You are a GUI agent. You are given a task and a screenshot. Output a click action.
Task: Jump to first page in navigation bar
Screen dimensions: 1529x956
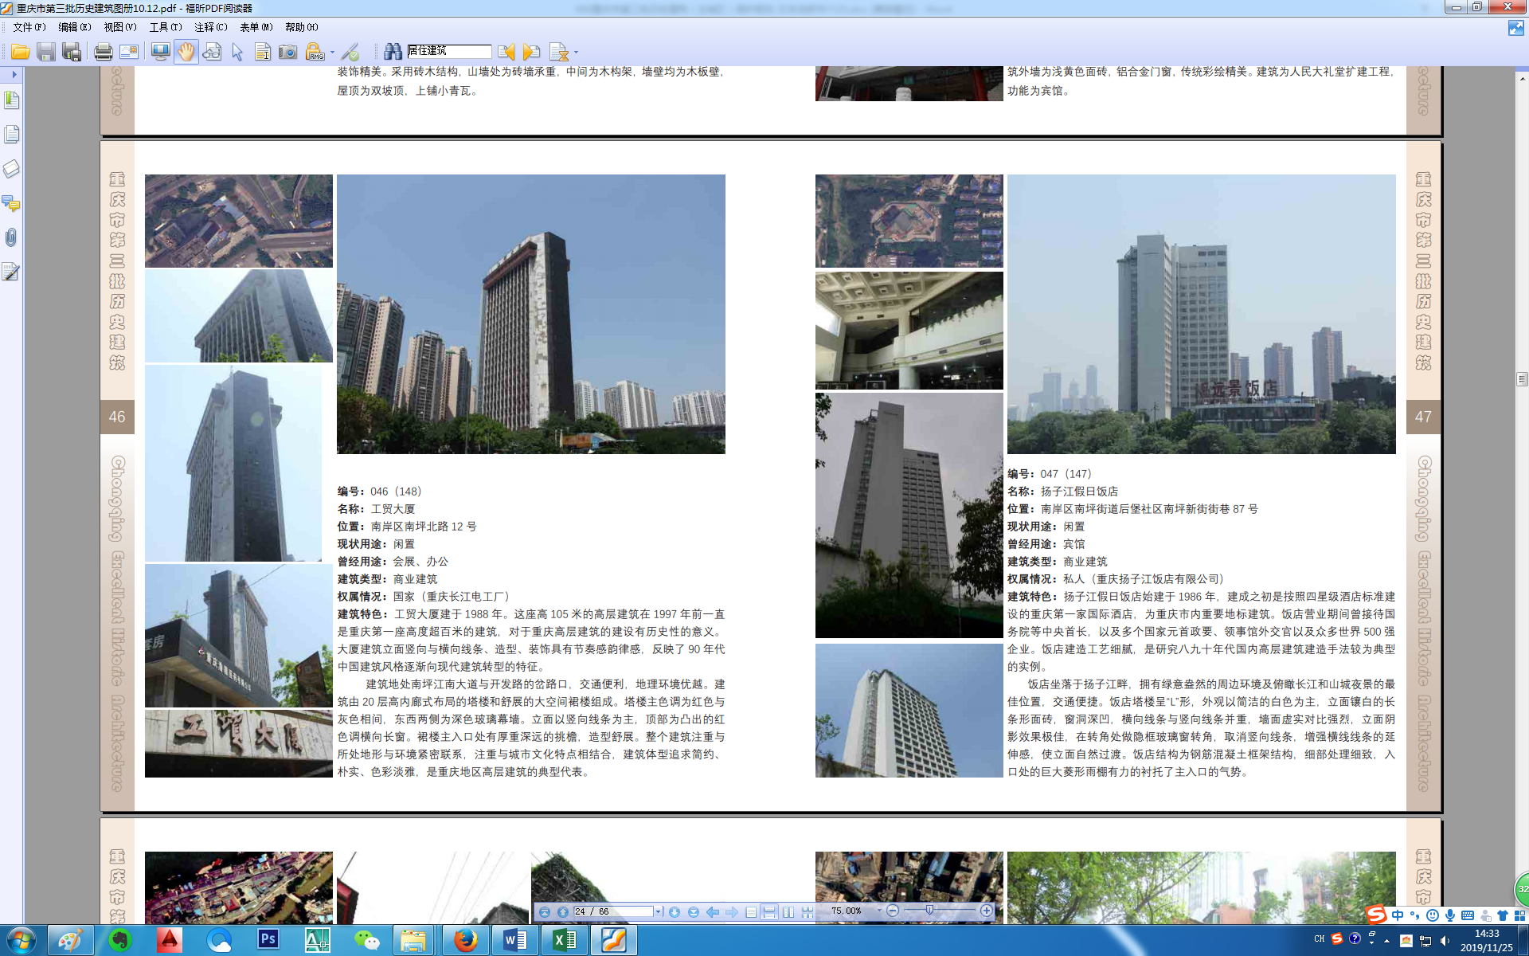(x=544, y=911)
